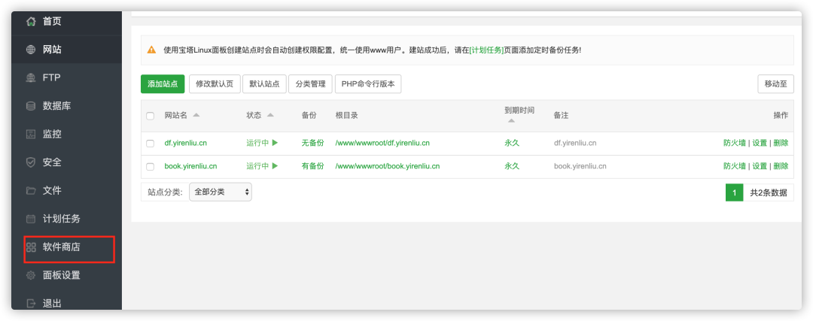Viewport: 813px width, 321px height.
Task: Click the page 1 pagination button
Action: click(x=734, y=192)
